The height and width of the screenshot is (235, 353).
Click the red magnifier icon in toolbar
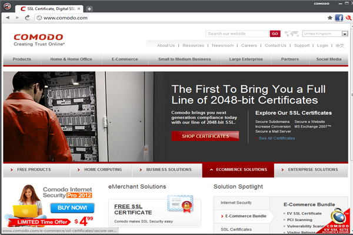click(348, 18)
